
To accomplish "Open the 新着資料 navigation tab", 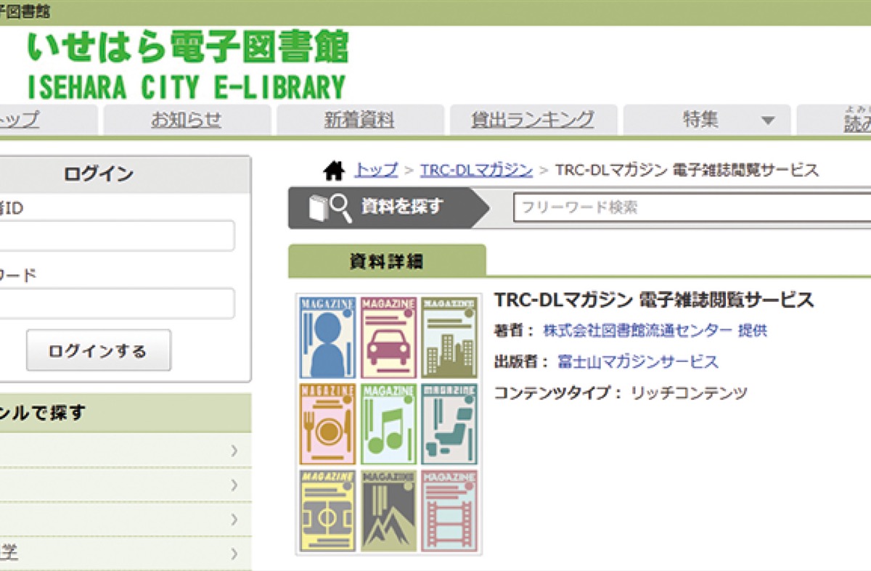I will (x=359, y=120).
